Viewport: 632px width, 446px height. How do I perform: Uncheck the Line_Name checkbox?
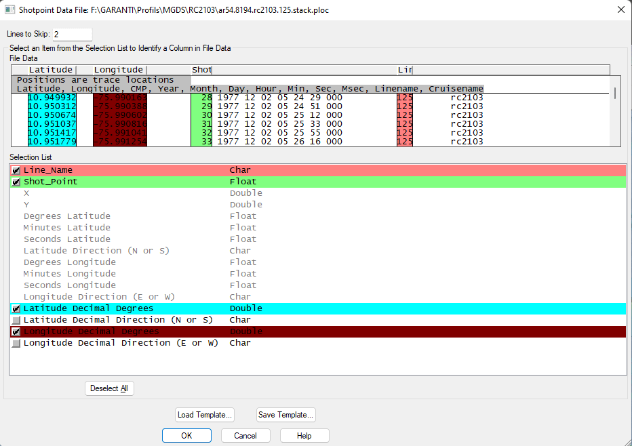(x=16, y=171)
